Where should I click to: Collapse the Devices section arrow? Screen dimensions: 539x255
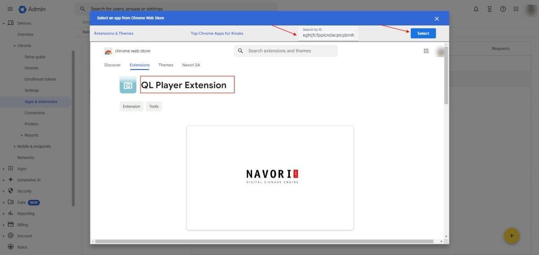4,23
